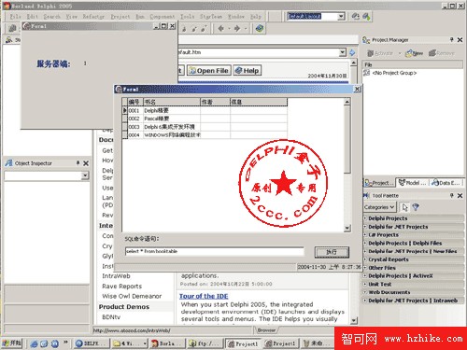Click the save desktop icon after the layout dropdown
467x350 pixels.
[356, 16]
